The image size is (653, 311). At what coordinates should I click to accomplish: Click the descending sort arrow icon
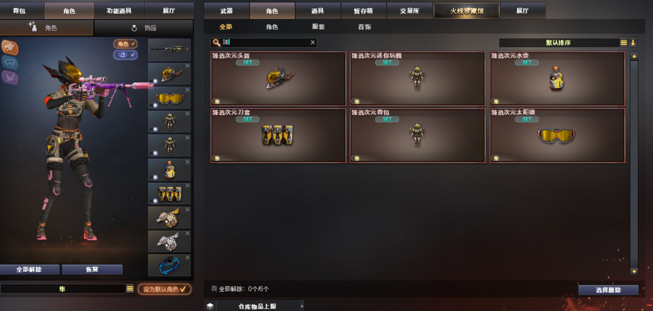633,42
